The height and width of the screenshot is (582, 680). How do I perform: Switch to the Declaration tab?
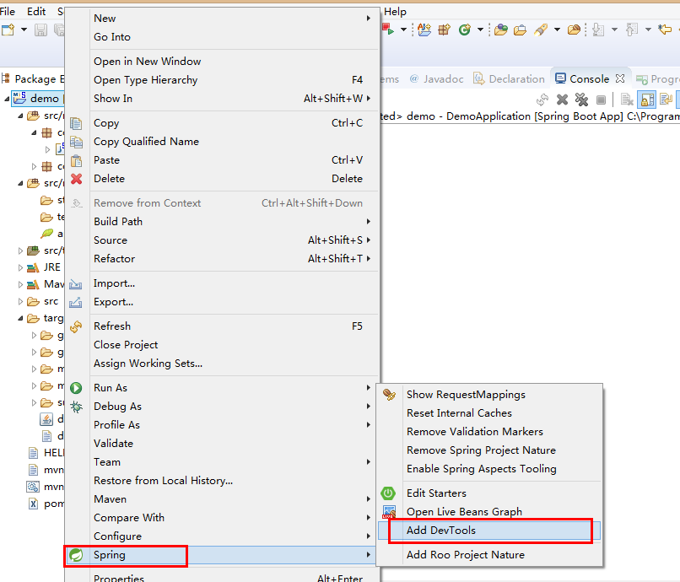509,79
